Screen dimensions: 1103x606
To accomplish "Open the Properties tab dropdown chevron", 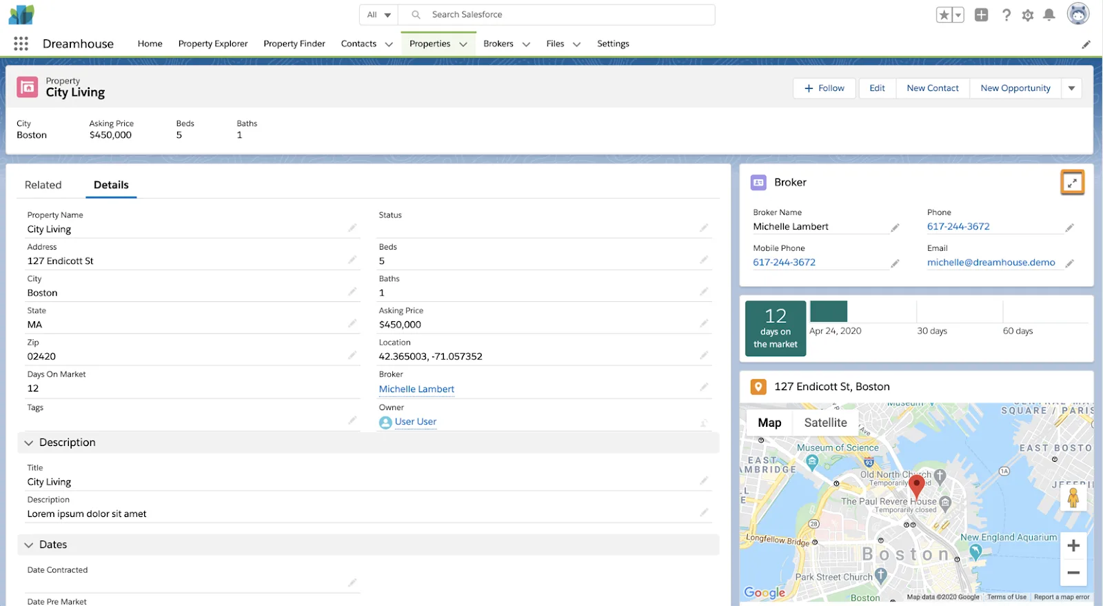I will tap(463, 44).
